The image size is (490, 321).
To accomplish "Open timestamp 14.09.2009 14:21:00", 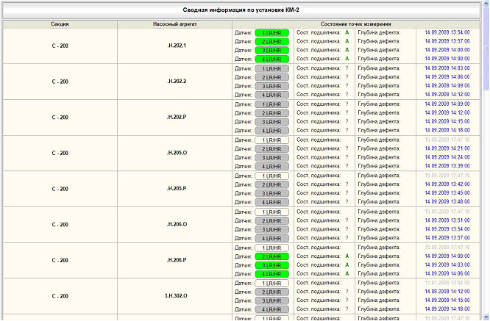I will (447, 148).
